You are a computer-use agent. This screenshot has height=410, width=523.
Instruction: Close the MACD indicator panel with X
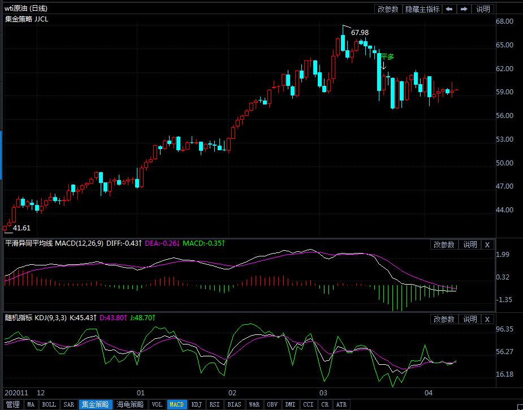[x=487, y=245]
